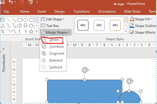Select the Text Box shape in gallery
This screenshot has width=157, height=104.
(3, 20)
